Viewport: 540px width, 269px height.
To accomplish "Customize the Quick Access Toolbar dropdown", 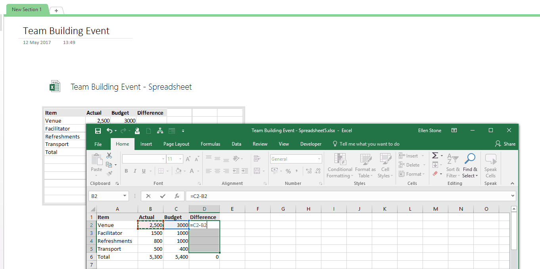I will click(183, 131).
